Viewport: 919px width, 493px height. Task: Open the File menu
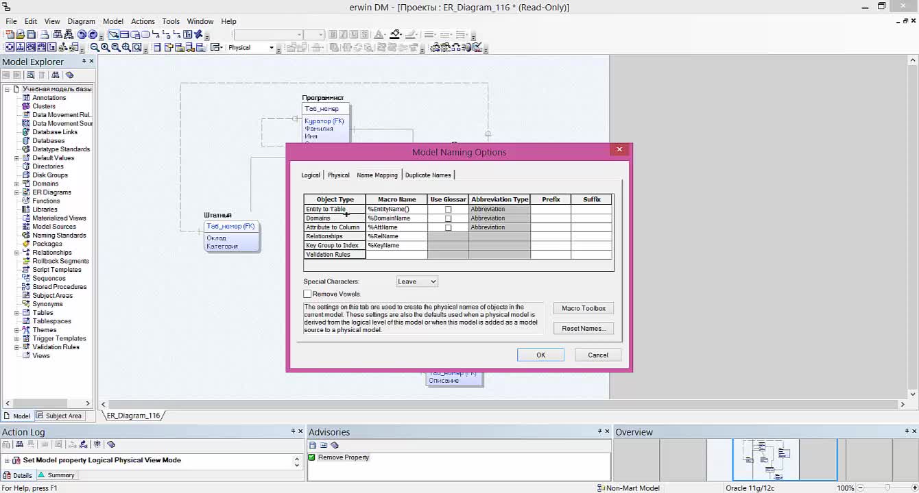[11, 21]
